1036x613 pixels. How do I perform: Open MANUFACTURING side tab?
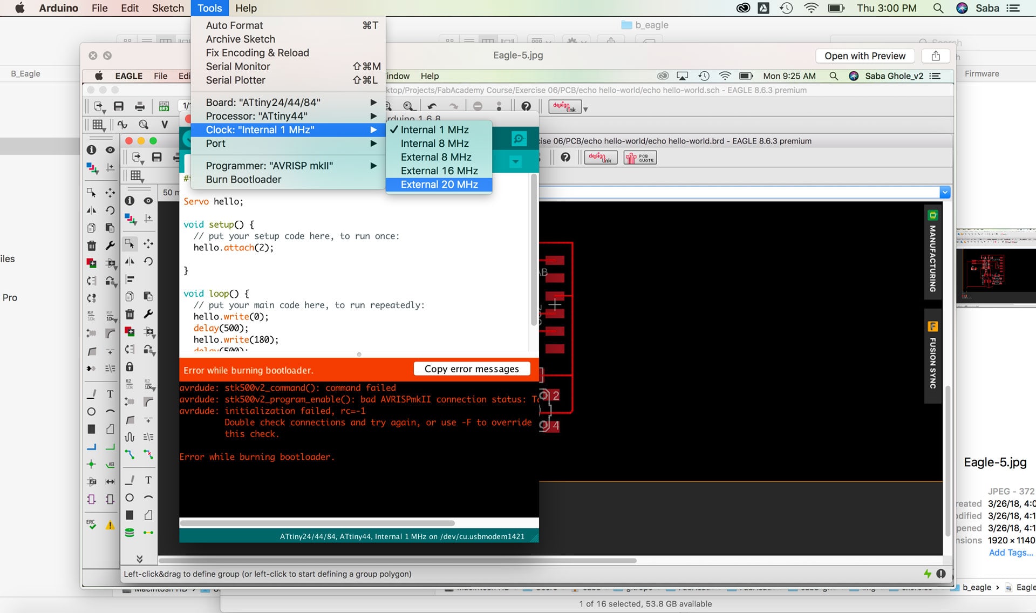click(932, 253)
